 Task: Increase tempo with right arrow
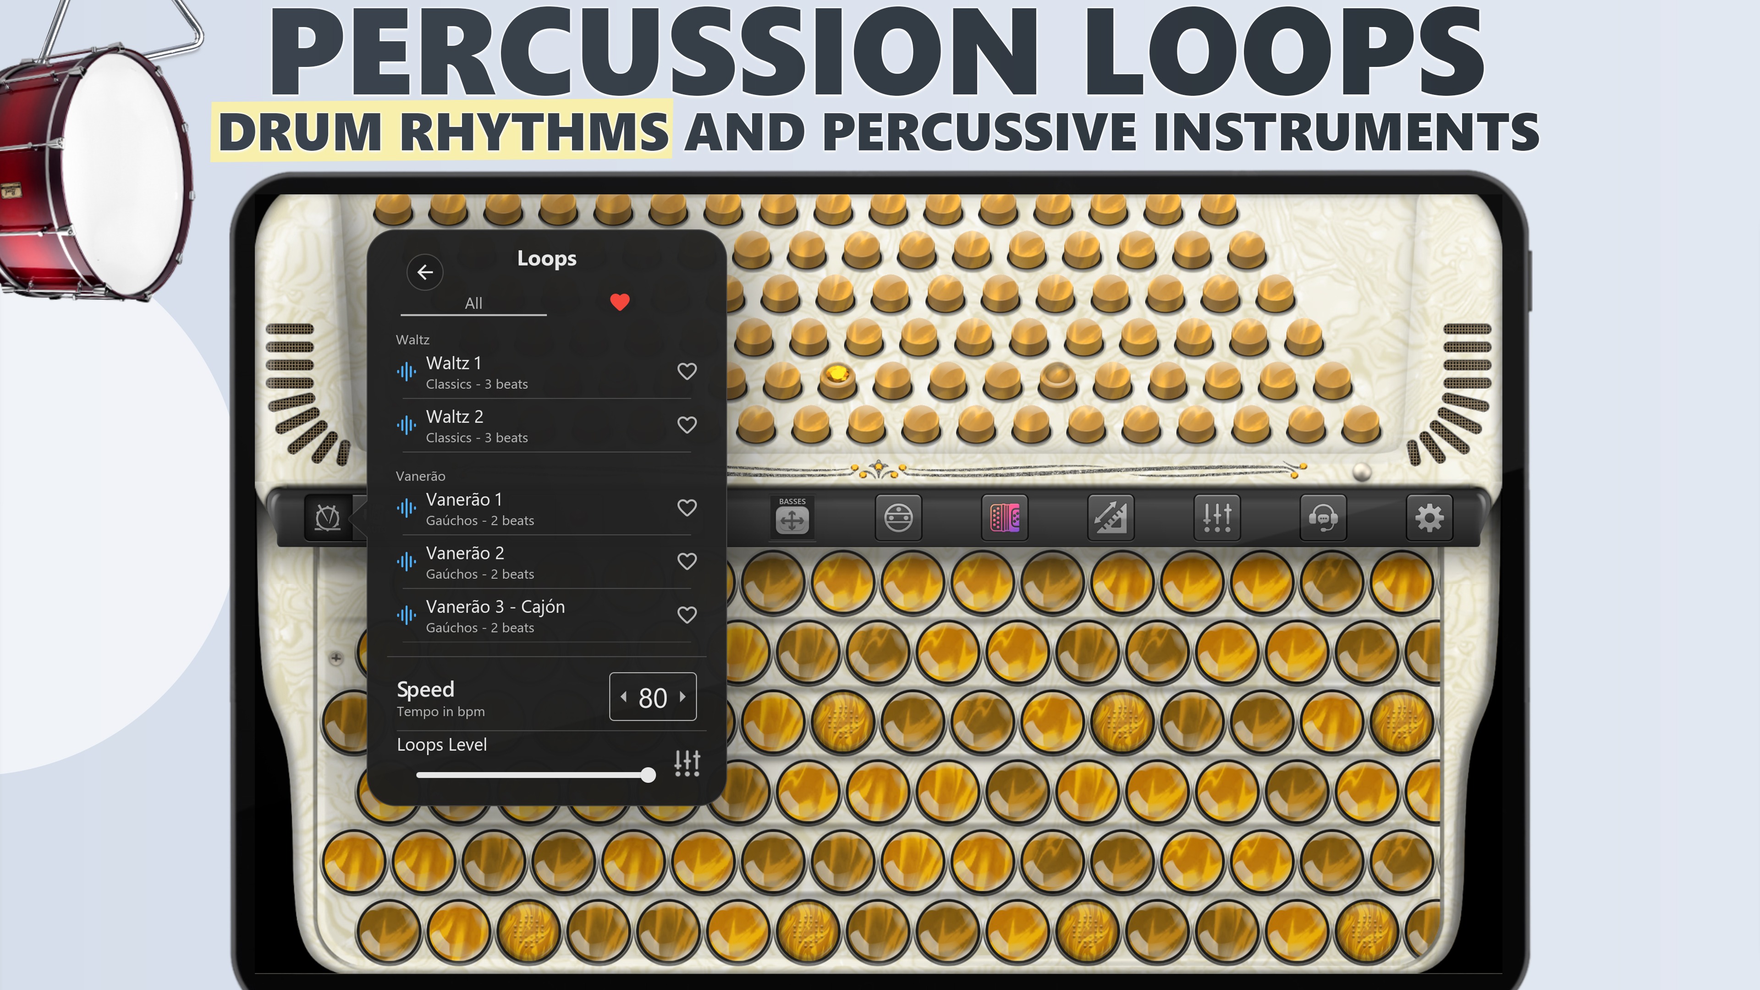pos(682,697)
